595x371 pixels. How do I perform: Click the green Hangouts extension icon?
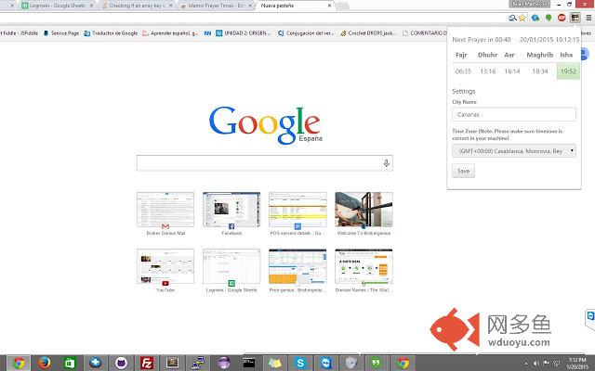click(x=549, y=18)
